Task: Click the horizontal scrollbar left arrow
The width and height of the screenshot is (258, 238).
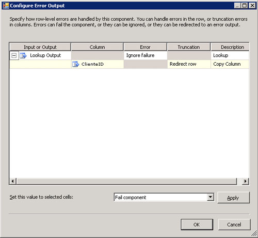Action: (13, 181)
